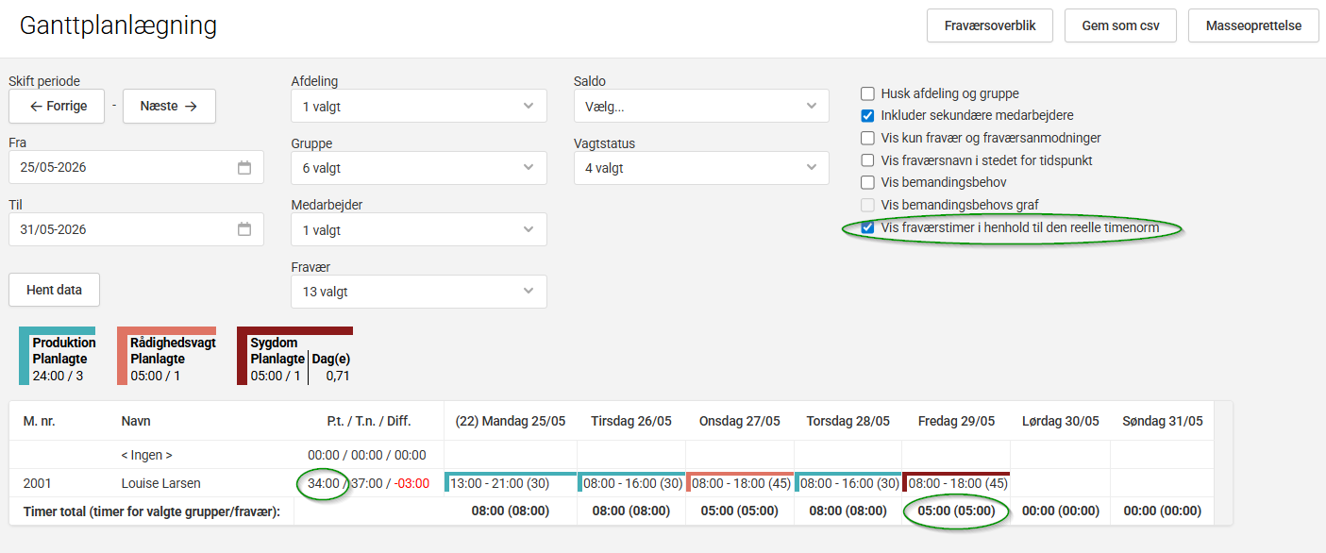This screenshot has width=1326, height=553.
Task: Open the Gruppe dropdown showing 6 valgt
Action: (419, 168)
